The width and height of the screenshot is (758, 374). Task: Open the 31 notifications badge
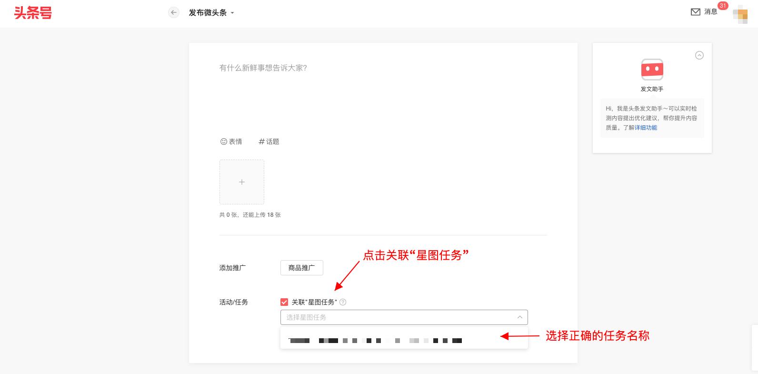coord(723,6)
